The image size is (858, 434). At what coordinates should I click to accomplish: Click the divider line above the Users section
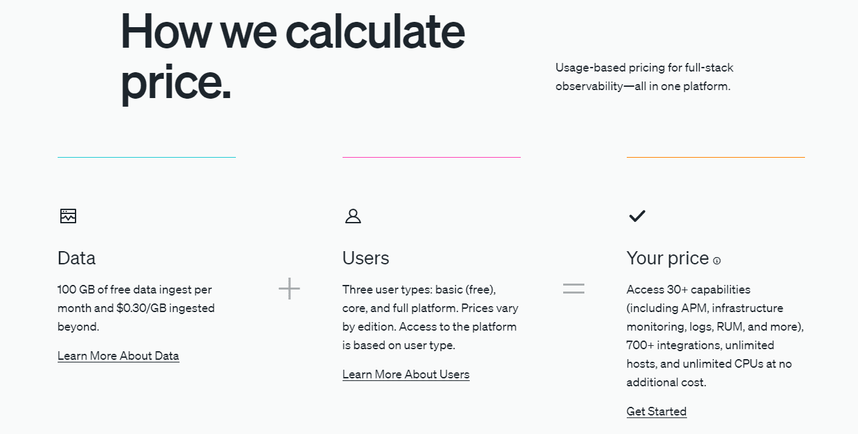pyautogui.click(x=431, y=157)
